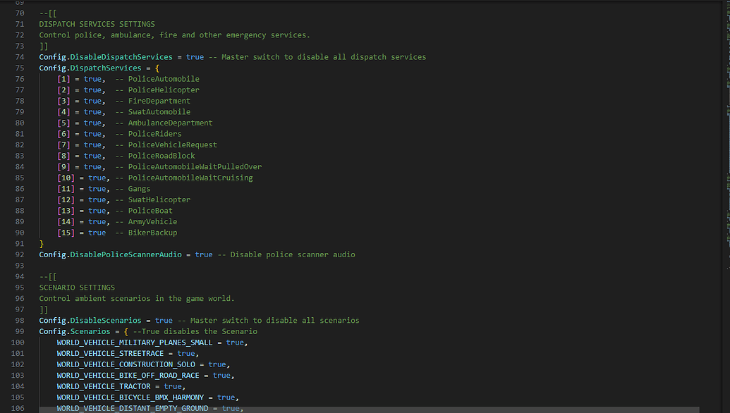Click the closing brace on line 91
730x413 pixels.
(41, 243)
